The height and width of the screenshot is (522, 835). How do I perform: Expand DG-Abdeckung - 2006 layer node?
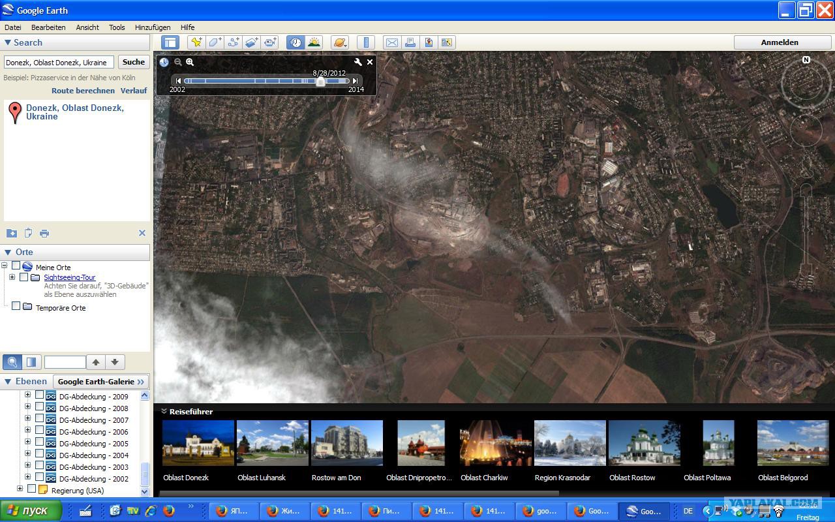[x=27, y=430]
